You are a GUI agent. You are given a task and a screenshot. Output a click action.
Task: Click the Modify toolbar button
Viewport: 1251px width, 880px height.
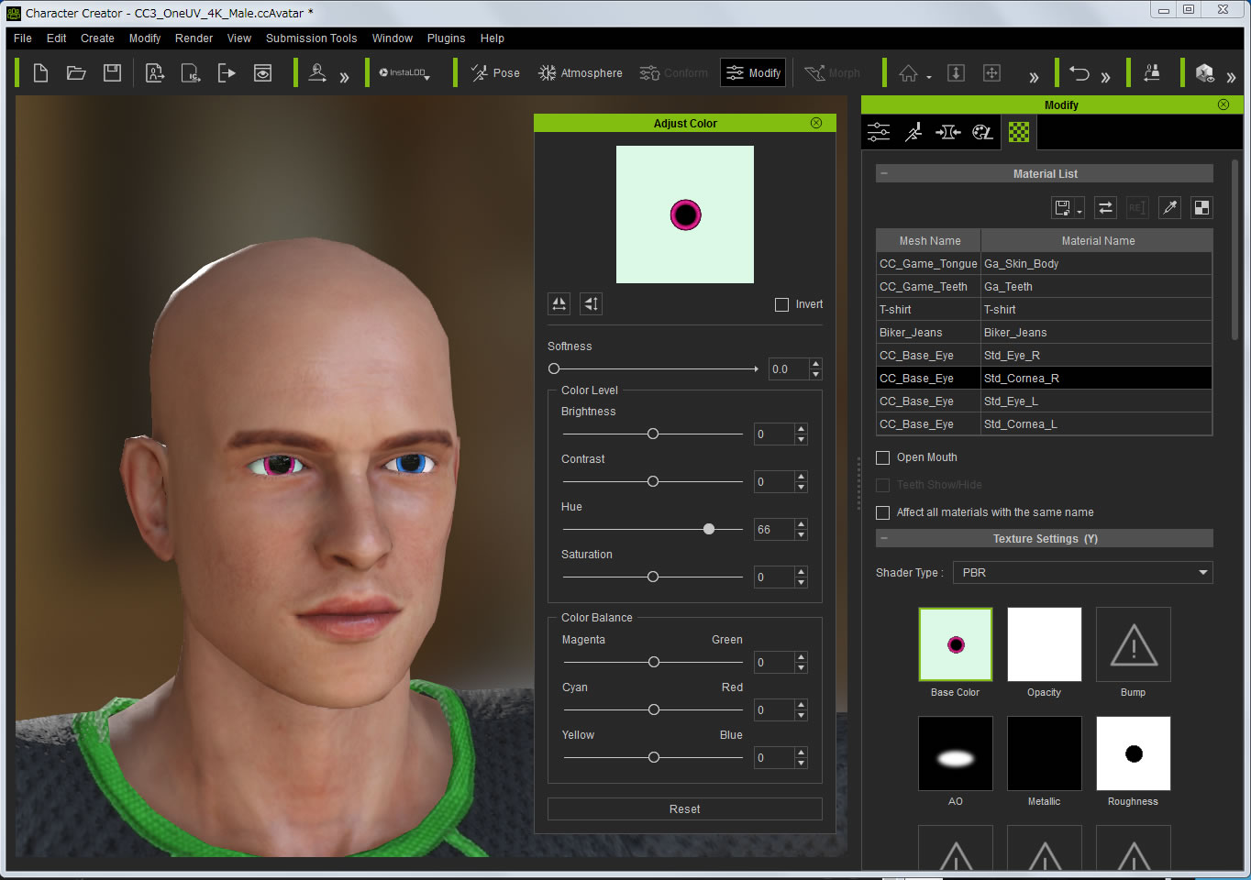(x=754, y=73)
